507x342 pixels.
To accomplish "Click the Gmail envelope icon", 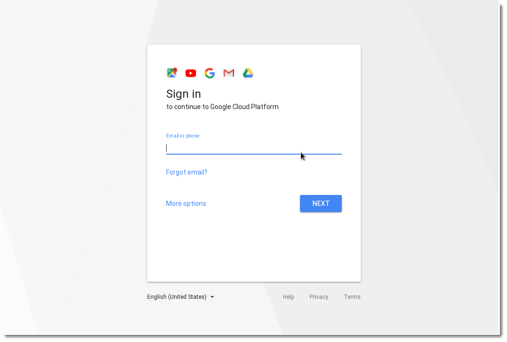I will tap(229, 74).
